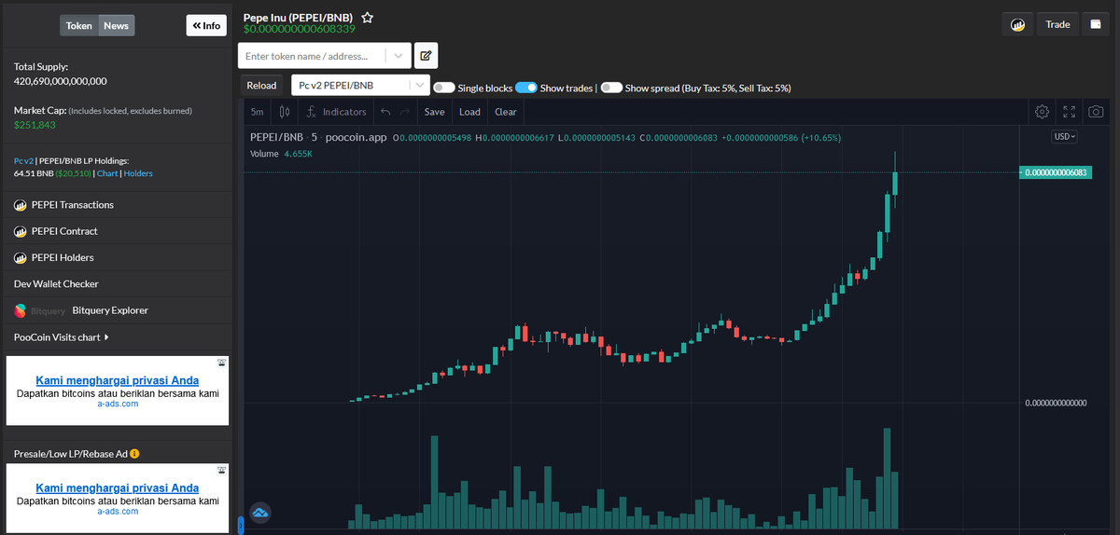Switch to the Token tab
1120x535 pixels.
coord(79,25)
